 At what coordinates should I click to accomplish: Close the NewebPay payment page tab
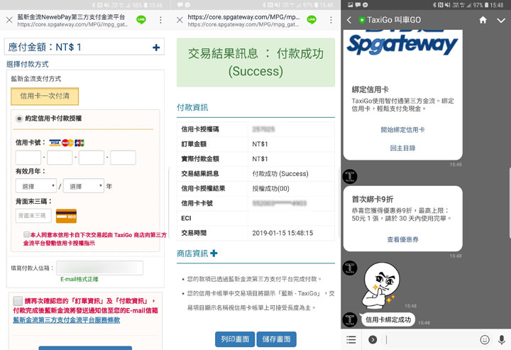point(9,20)
